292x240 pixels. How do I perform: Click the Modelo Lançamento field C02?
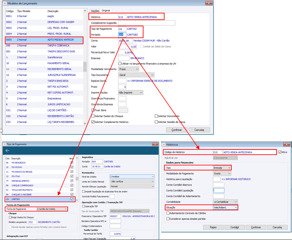32,222
